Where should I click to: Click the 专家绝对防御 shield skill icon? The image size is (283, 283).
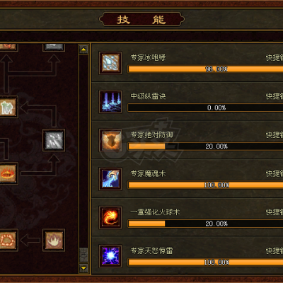click(x=110, y=140)
